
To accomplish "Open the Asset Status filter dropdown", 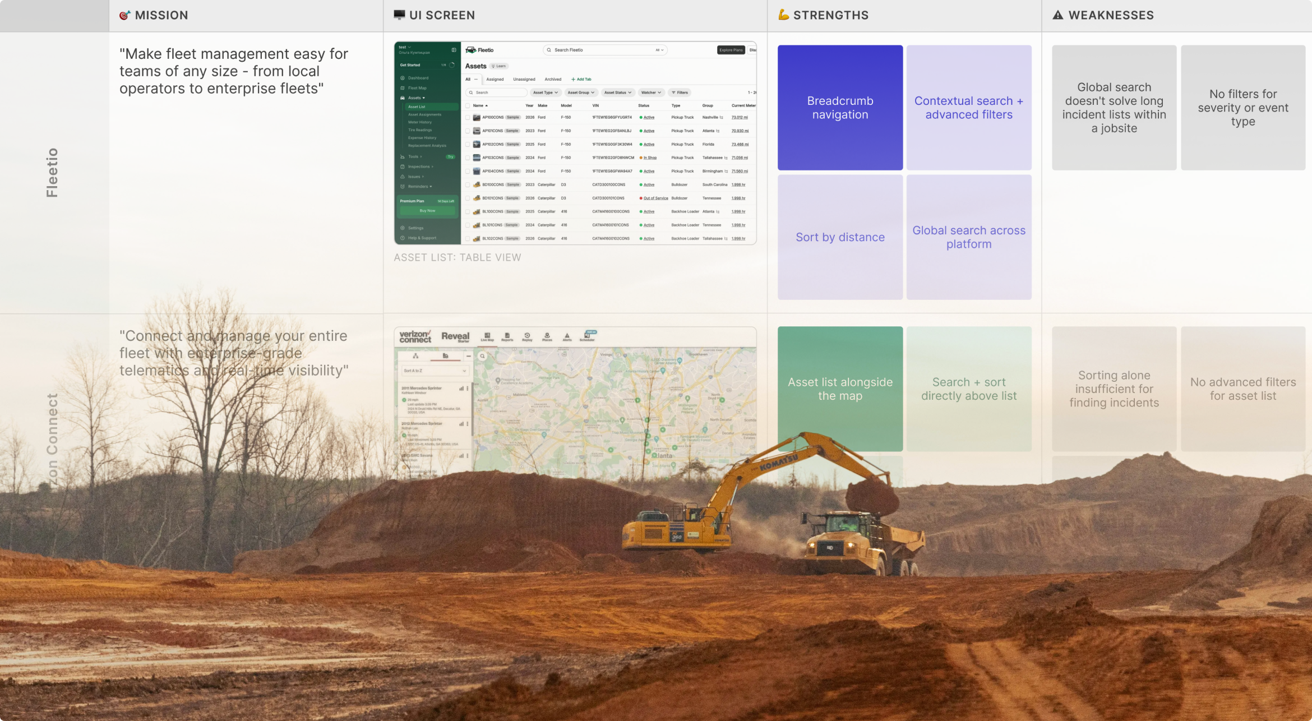I will pos(618,93).
